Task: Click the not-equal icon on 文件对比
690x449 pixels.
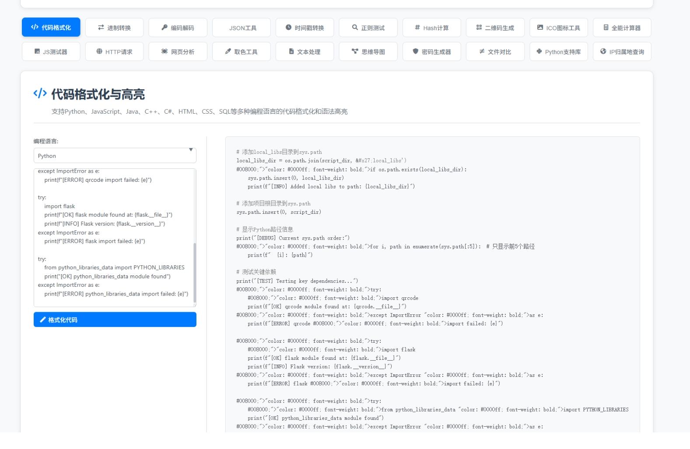Action: [x=482, y=51]
